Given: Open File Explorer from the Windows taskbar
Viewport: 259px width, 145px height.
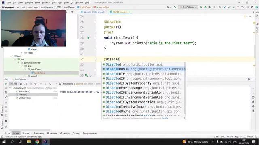Looking at the screenshot, I should click(x=29, y=141).
